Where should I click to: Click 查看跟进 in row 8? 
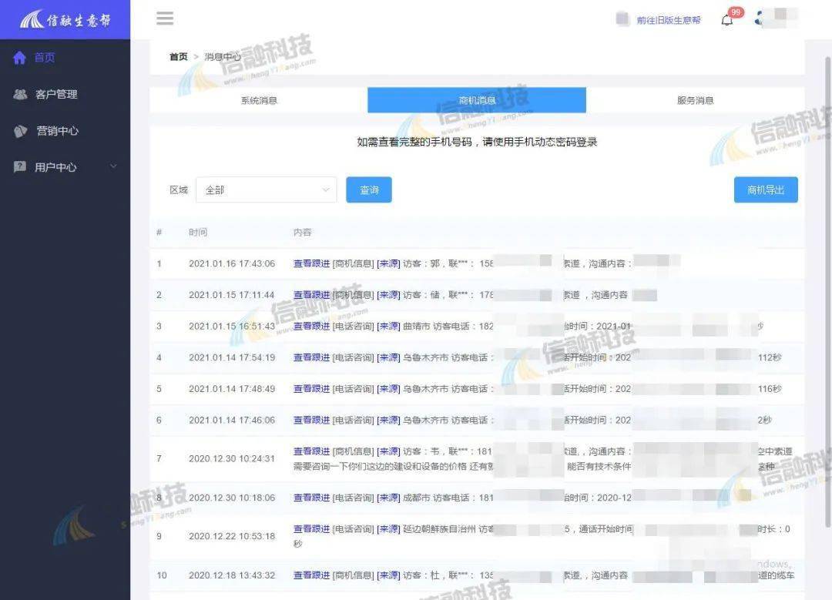[x=311, y=498]
